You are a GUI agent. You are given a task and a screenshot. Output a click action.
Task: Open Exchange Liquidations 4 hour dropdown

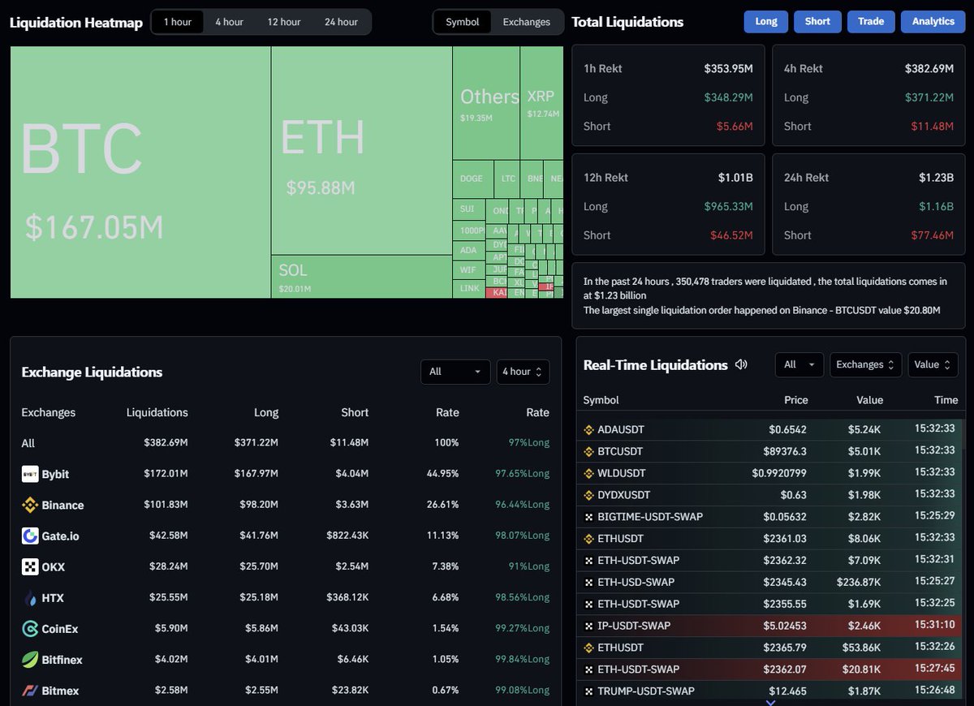point(523,372)
